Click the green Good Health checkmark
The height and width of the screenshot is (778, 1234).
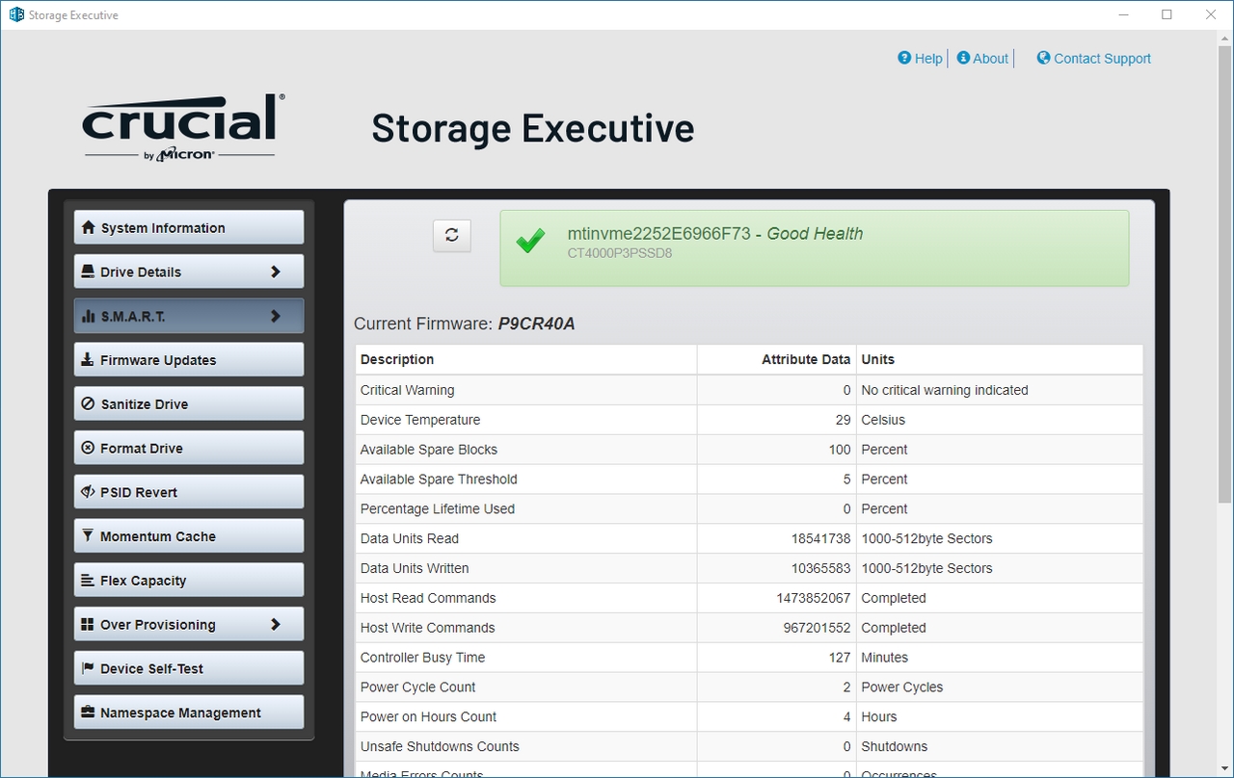(x=530, y=241)
